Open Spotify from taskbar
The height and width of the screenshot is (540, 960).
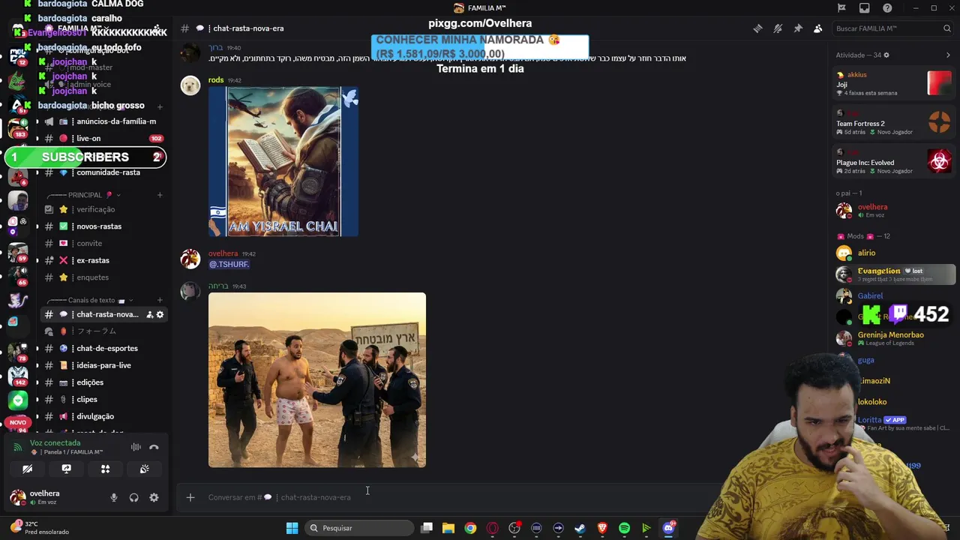(624, 528)
